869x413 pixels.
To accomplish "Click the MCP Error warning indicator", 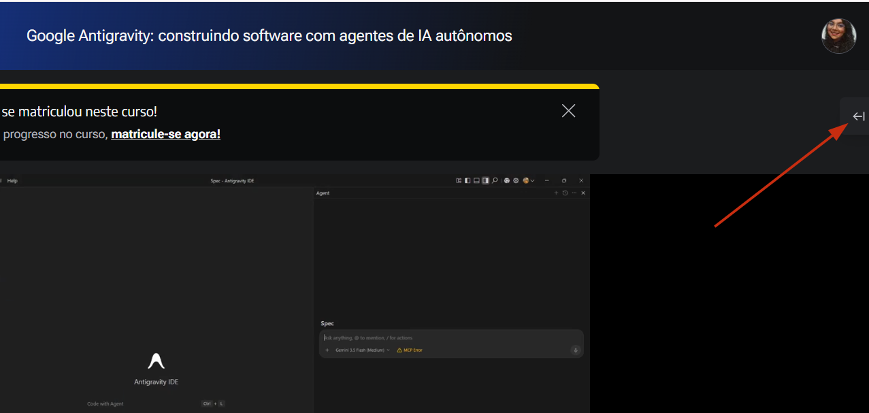I will (x=410, y=350).
